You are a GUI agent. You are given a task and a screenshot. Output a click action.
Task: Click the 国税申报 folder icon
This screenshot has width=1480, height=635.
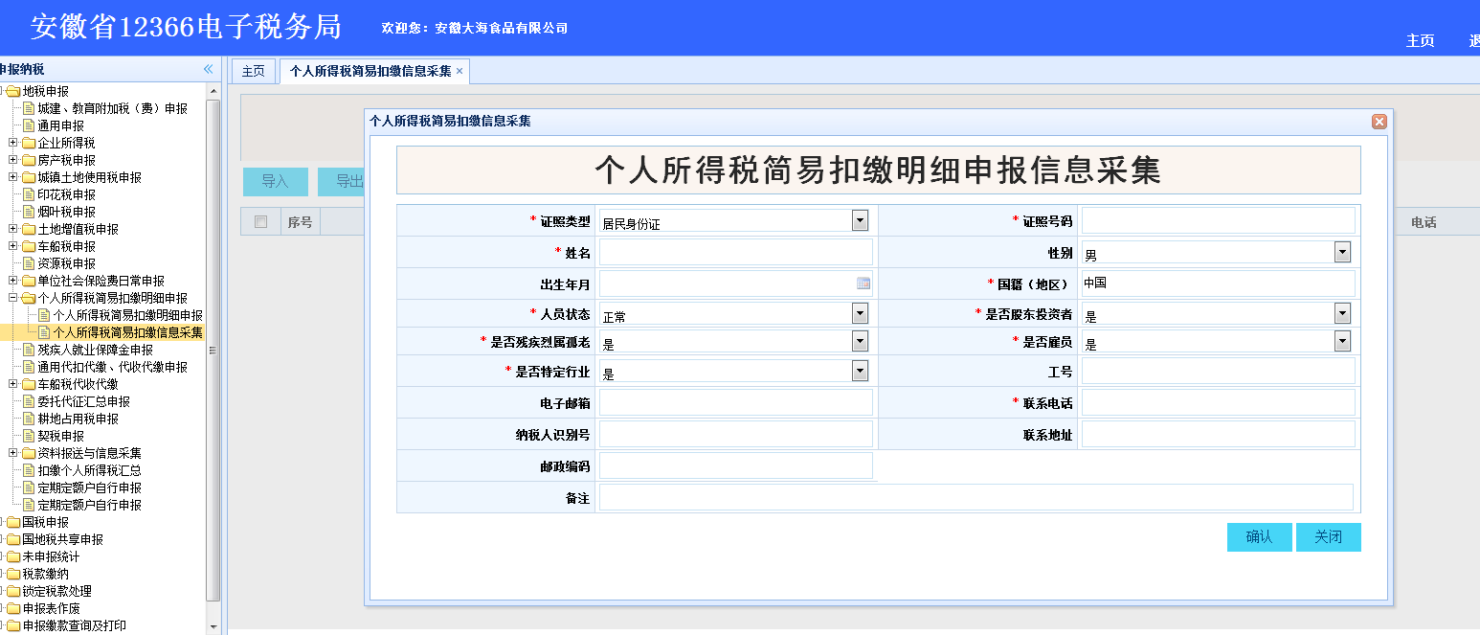13,522
